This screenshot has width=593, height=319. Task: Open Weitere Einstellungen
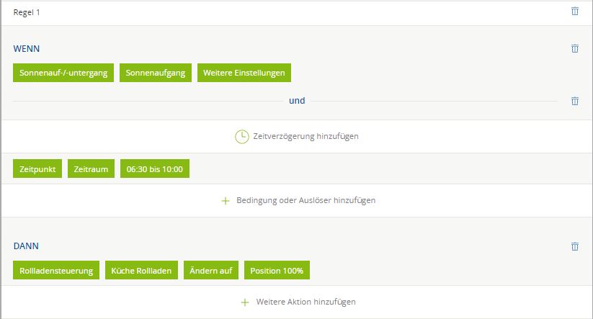pos(244,73)
